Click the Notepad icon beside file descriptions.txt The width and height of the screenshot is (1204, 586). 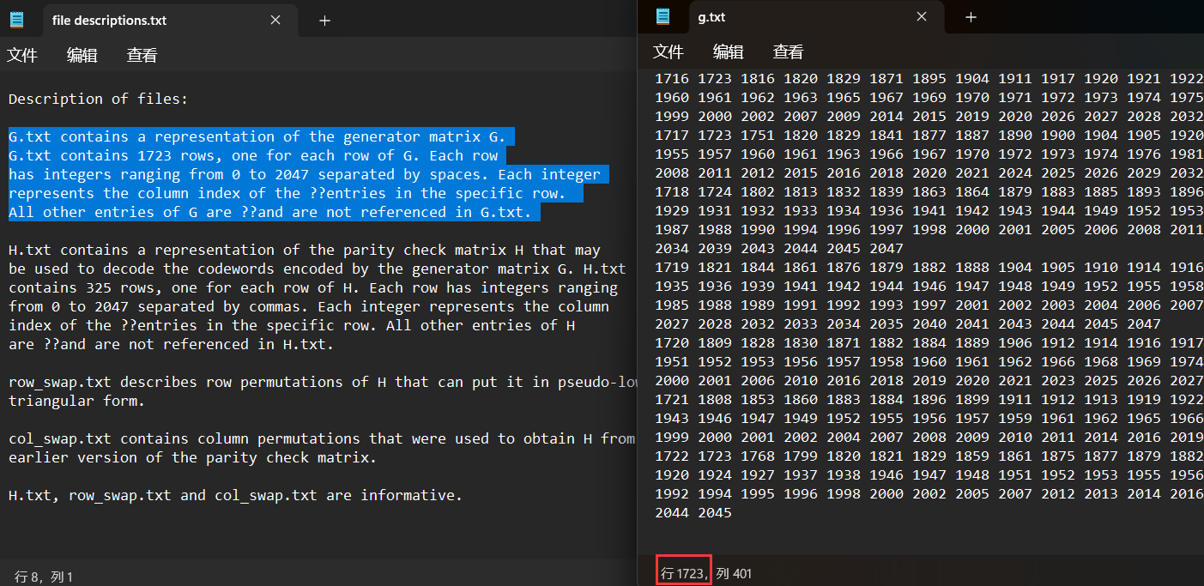17,20
